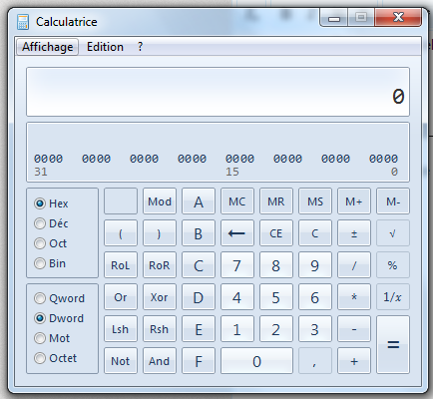Click the Rsh right shift button
This screenshot has height=399, width=433.
pos(160,329)
